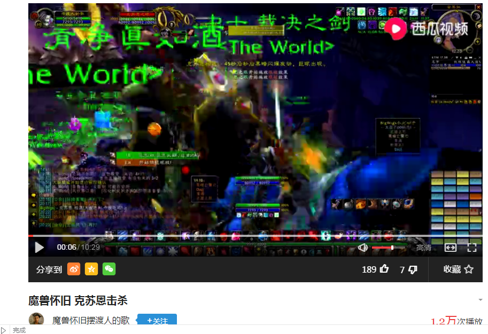This screenshot has height=334, width=488.
Task: Add the video to favorites (收藏)
Action: tap(458, 269)
